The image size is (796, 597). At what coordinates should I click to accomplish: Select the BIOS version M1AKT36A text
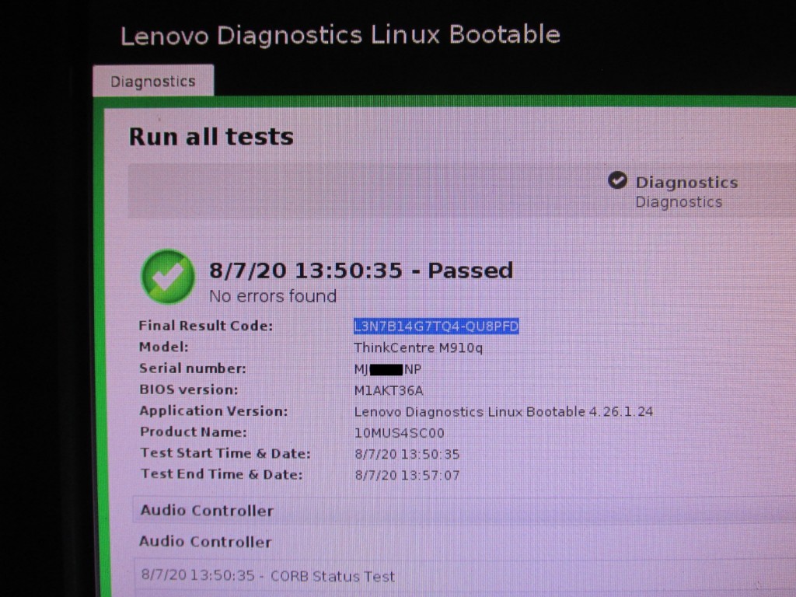389,390
